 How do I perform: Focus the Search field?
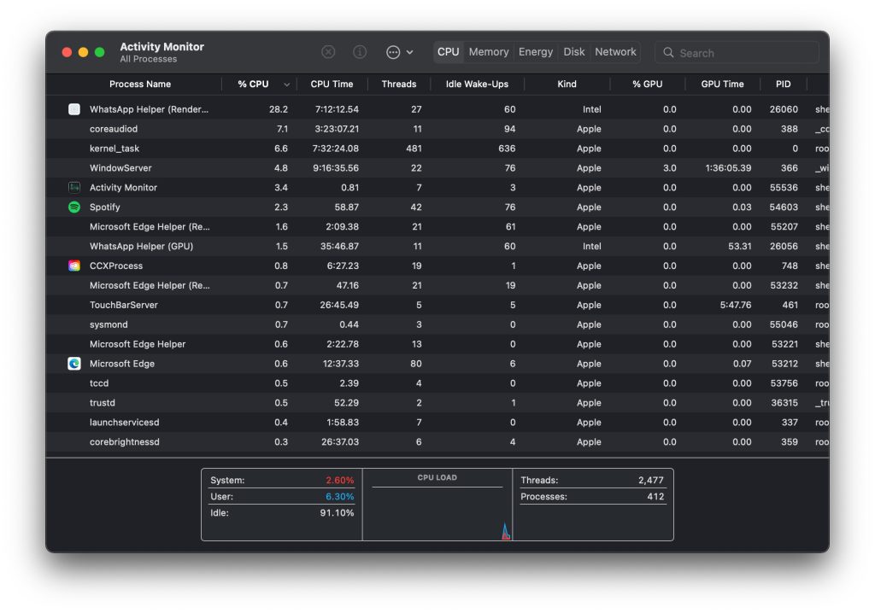[x=737, y=52]
